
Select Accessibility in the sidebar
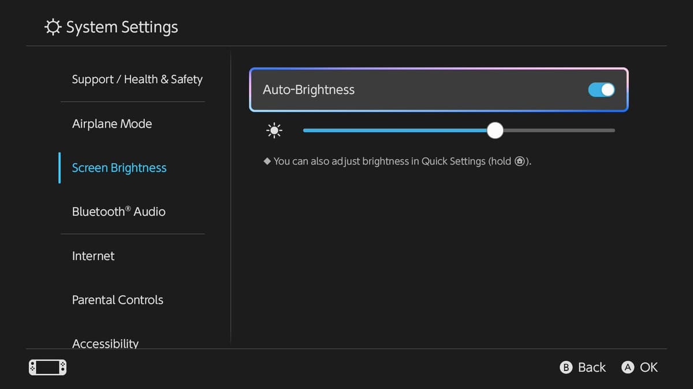105,342
